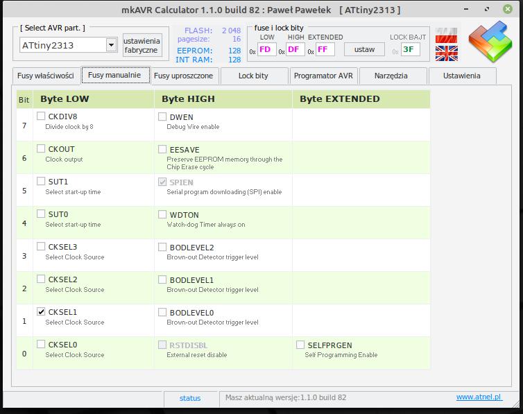Image resolution: width=523 pixels, height=414 pixels.
Task: Switch to the Lock bity tab
Action: pos(252,76)
